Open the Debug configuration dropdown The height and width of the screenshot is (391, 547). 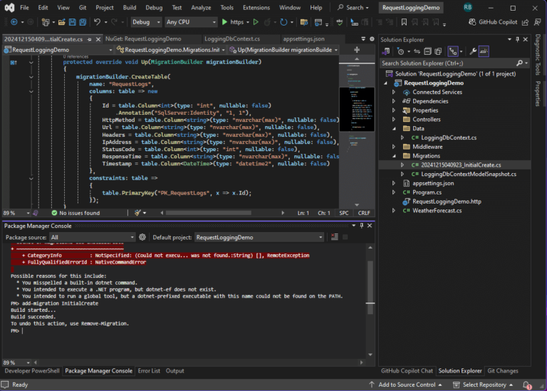tap(145, 22)
